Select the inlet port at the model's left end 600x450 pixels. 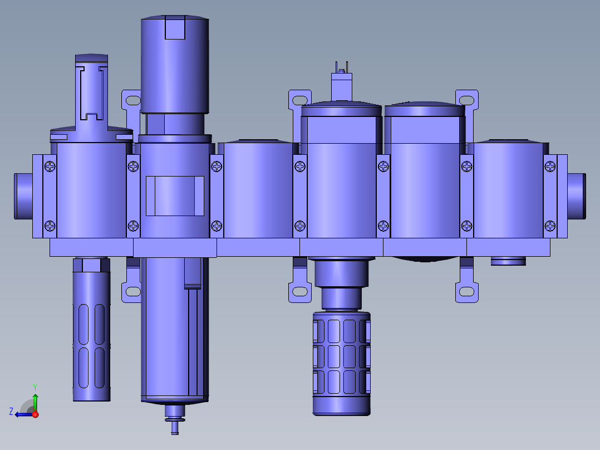tap(23, 196)
